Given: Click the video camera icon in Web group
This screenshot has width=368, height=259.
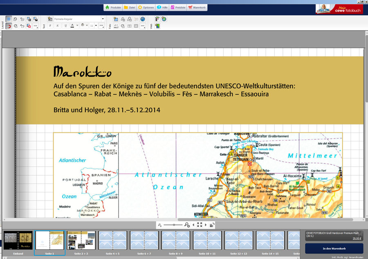Looking at the screenshot, I should click(157, 19).
